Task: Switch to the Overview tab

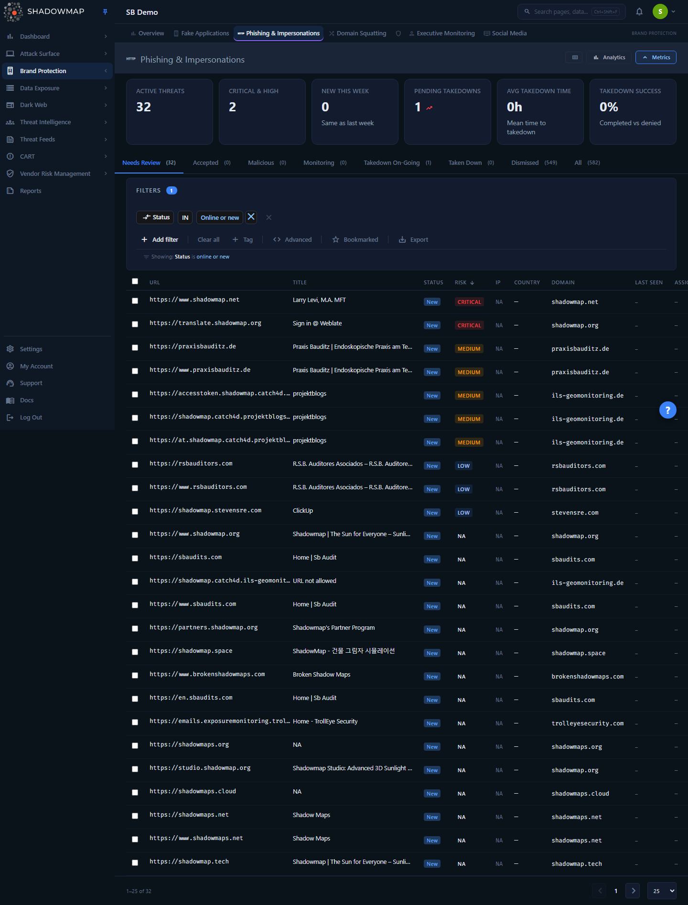Action: 147,33
